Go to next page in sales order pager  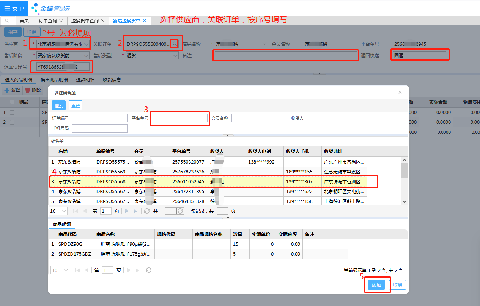(127, 211)
